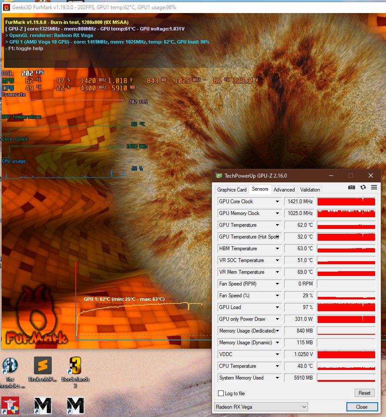Viewport: 386px width, 417px height.
Task: Select the Sensors tab
Action: tap(260, 189)
